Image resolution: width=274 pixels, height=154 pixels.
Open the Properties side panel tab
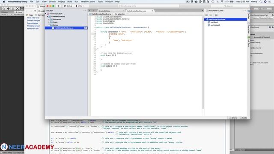(x=249, y=29)
